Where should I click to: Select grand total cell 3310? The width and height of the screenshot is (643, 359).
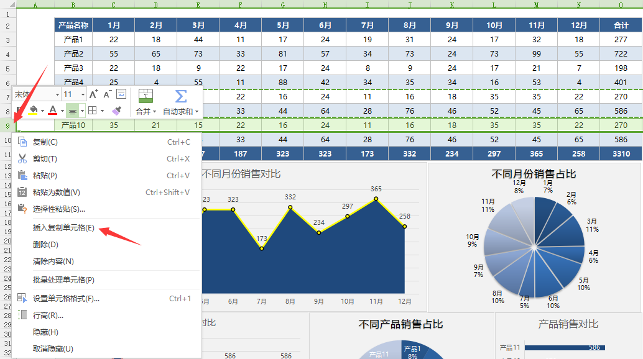(621, 154)
